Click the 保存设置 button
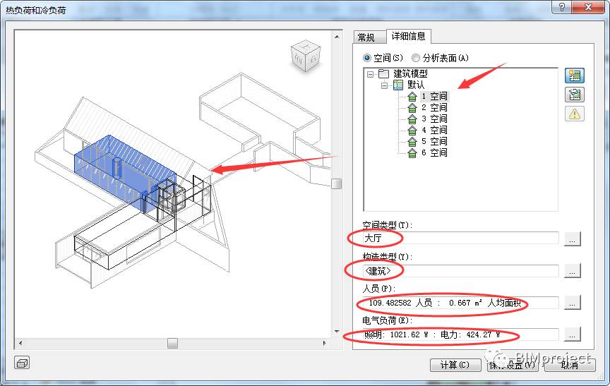 (x=512, y=365)
